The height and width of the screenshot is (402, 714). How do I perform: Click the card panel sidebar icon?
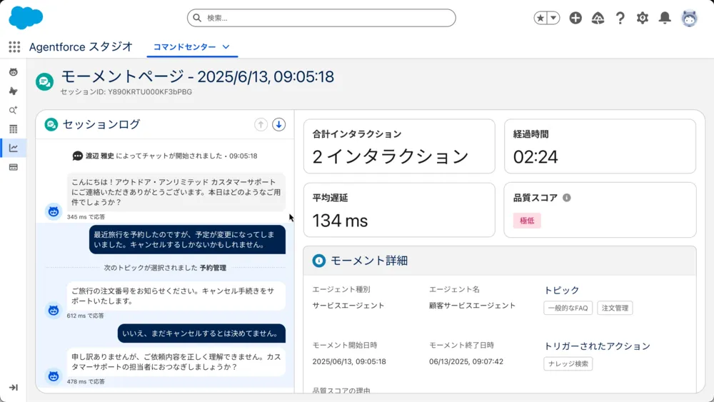click(13, 167)
